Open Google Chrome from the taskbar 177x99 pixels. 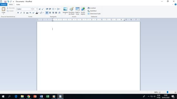29,96
